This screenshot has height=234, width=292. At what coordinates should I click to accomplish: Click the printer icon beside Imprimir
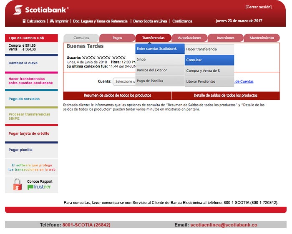click(x=52, y=21)
